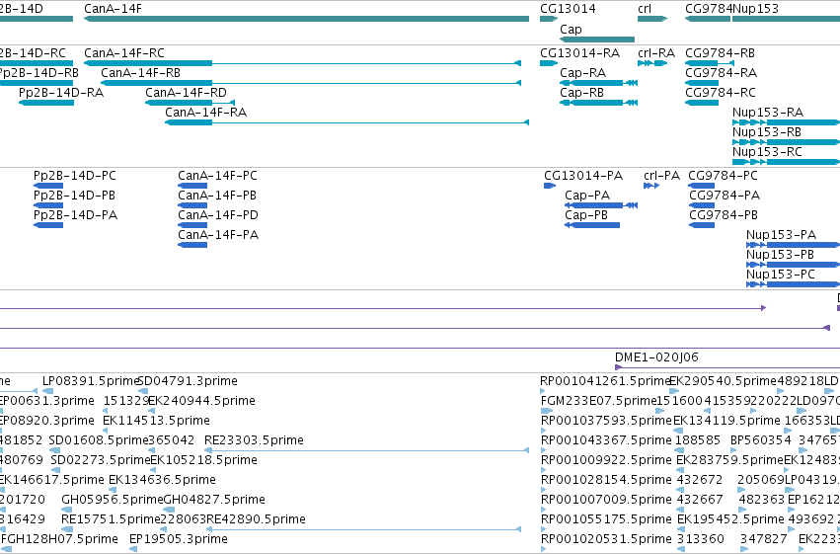Viewport: 840px width, 554px height.
Task: Open the RP001009922.5prime EST label
Action: 606,460
